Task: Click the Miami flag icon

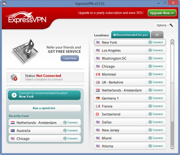Action: pos(98,138)
